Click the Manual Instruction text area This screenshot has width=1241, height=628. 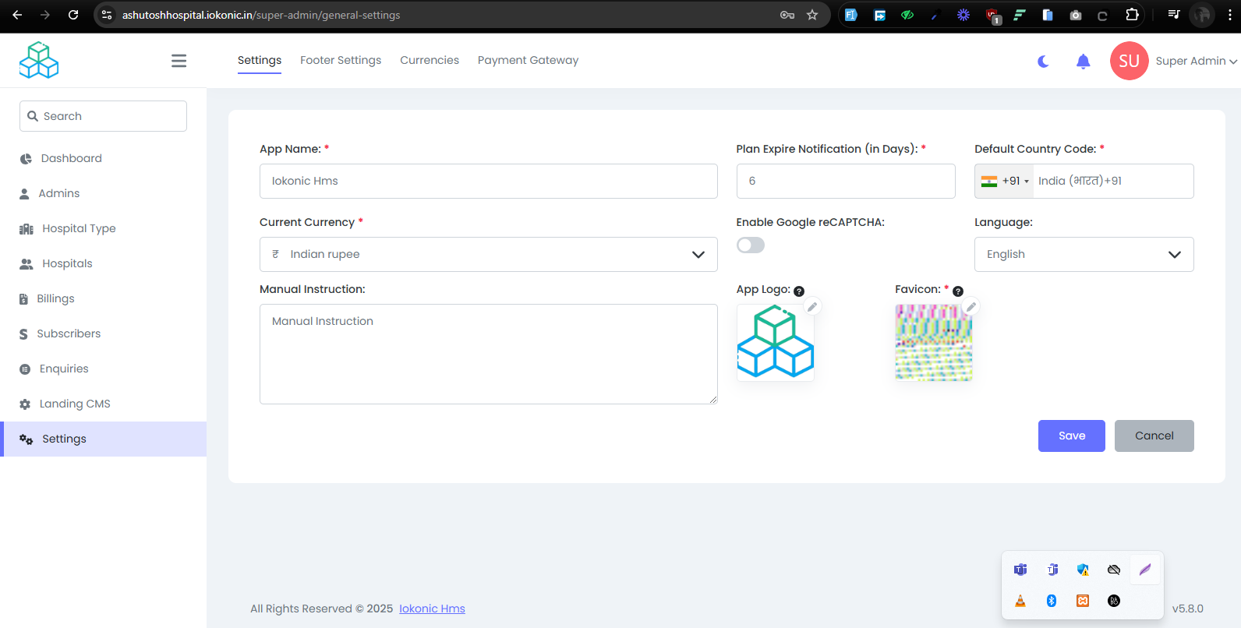point(488,354)
